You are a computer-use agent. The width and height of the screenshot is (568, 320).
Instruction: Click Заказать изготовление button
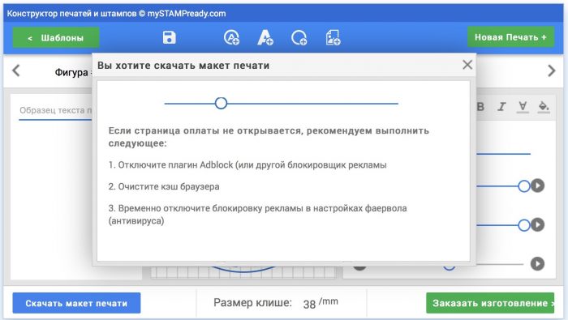[x=490, y=303]
